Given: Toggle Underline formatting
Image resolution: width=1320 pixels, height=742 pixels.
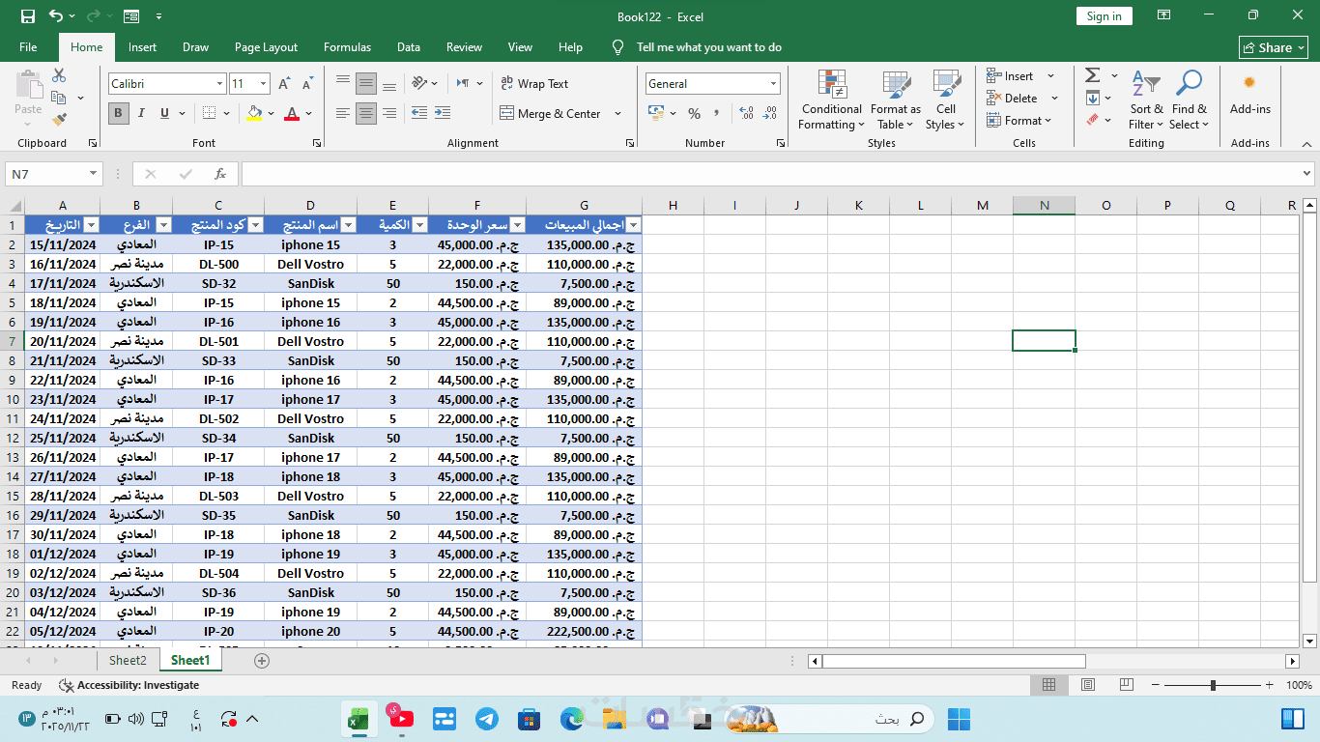Looking at the screenshot, I should pyautogui.click(x=164, y=113).
